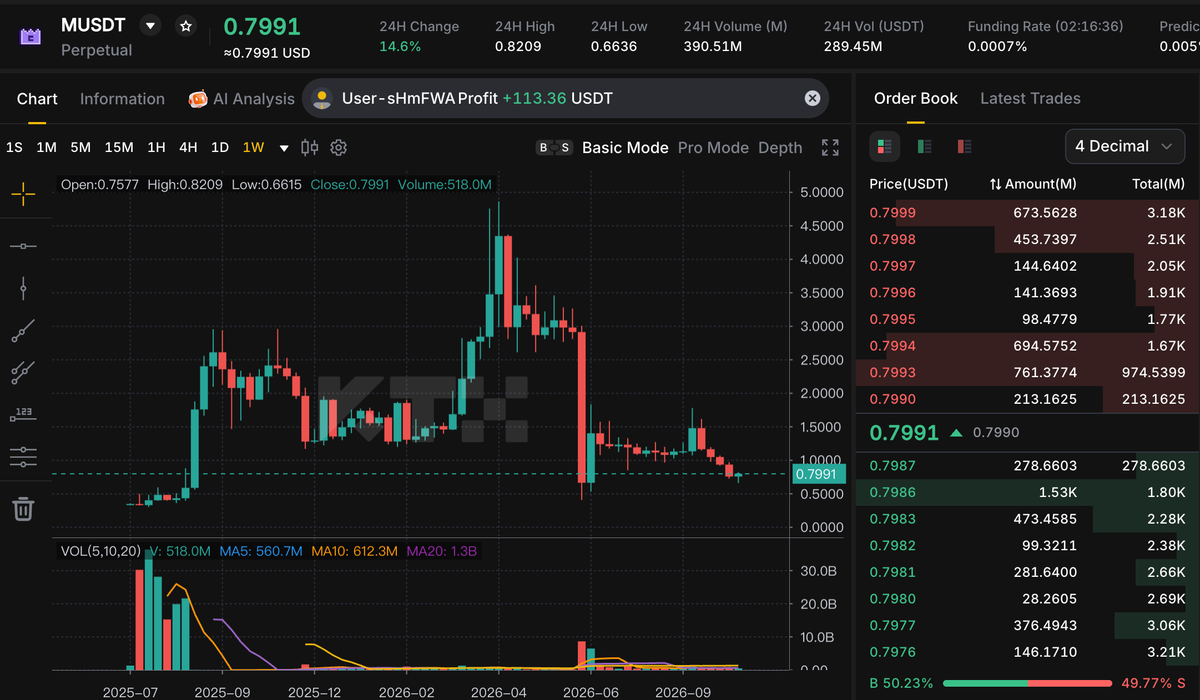Click the last price 0.7991 in order book
The height and width of the screenshot is (700, 1200).
click(904, 432)
